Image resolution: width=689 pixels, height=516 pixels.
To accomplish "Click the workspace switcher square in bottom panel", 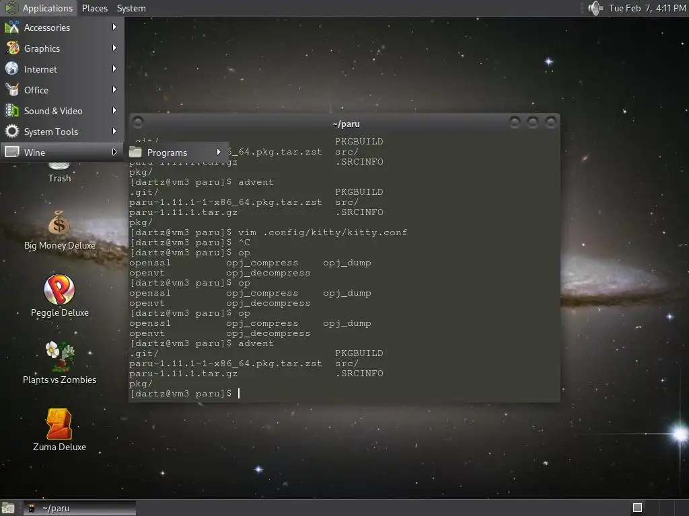I will pyautogui.click(x=637, y=508).
